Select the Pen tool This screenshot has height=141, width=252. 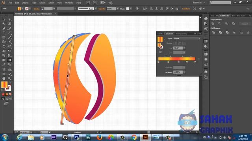[4, 29]
